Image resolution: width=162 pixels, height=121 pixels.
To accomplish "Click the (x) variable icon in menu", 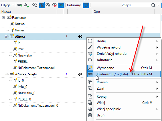I will [90, 54].
